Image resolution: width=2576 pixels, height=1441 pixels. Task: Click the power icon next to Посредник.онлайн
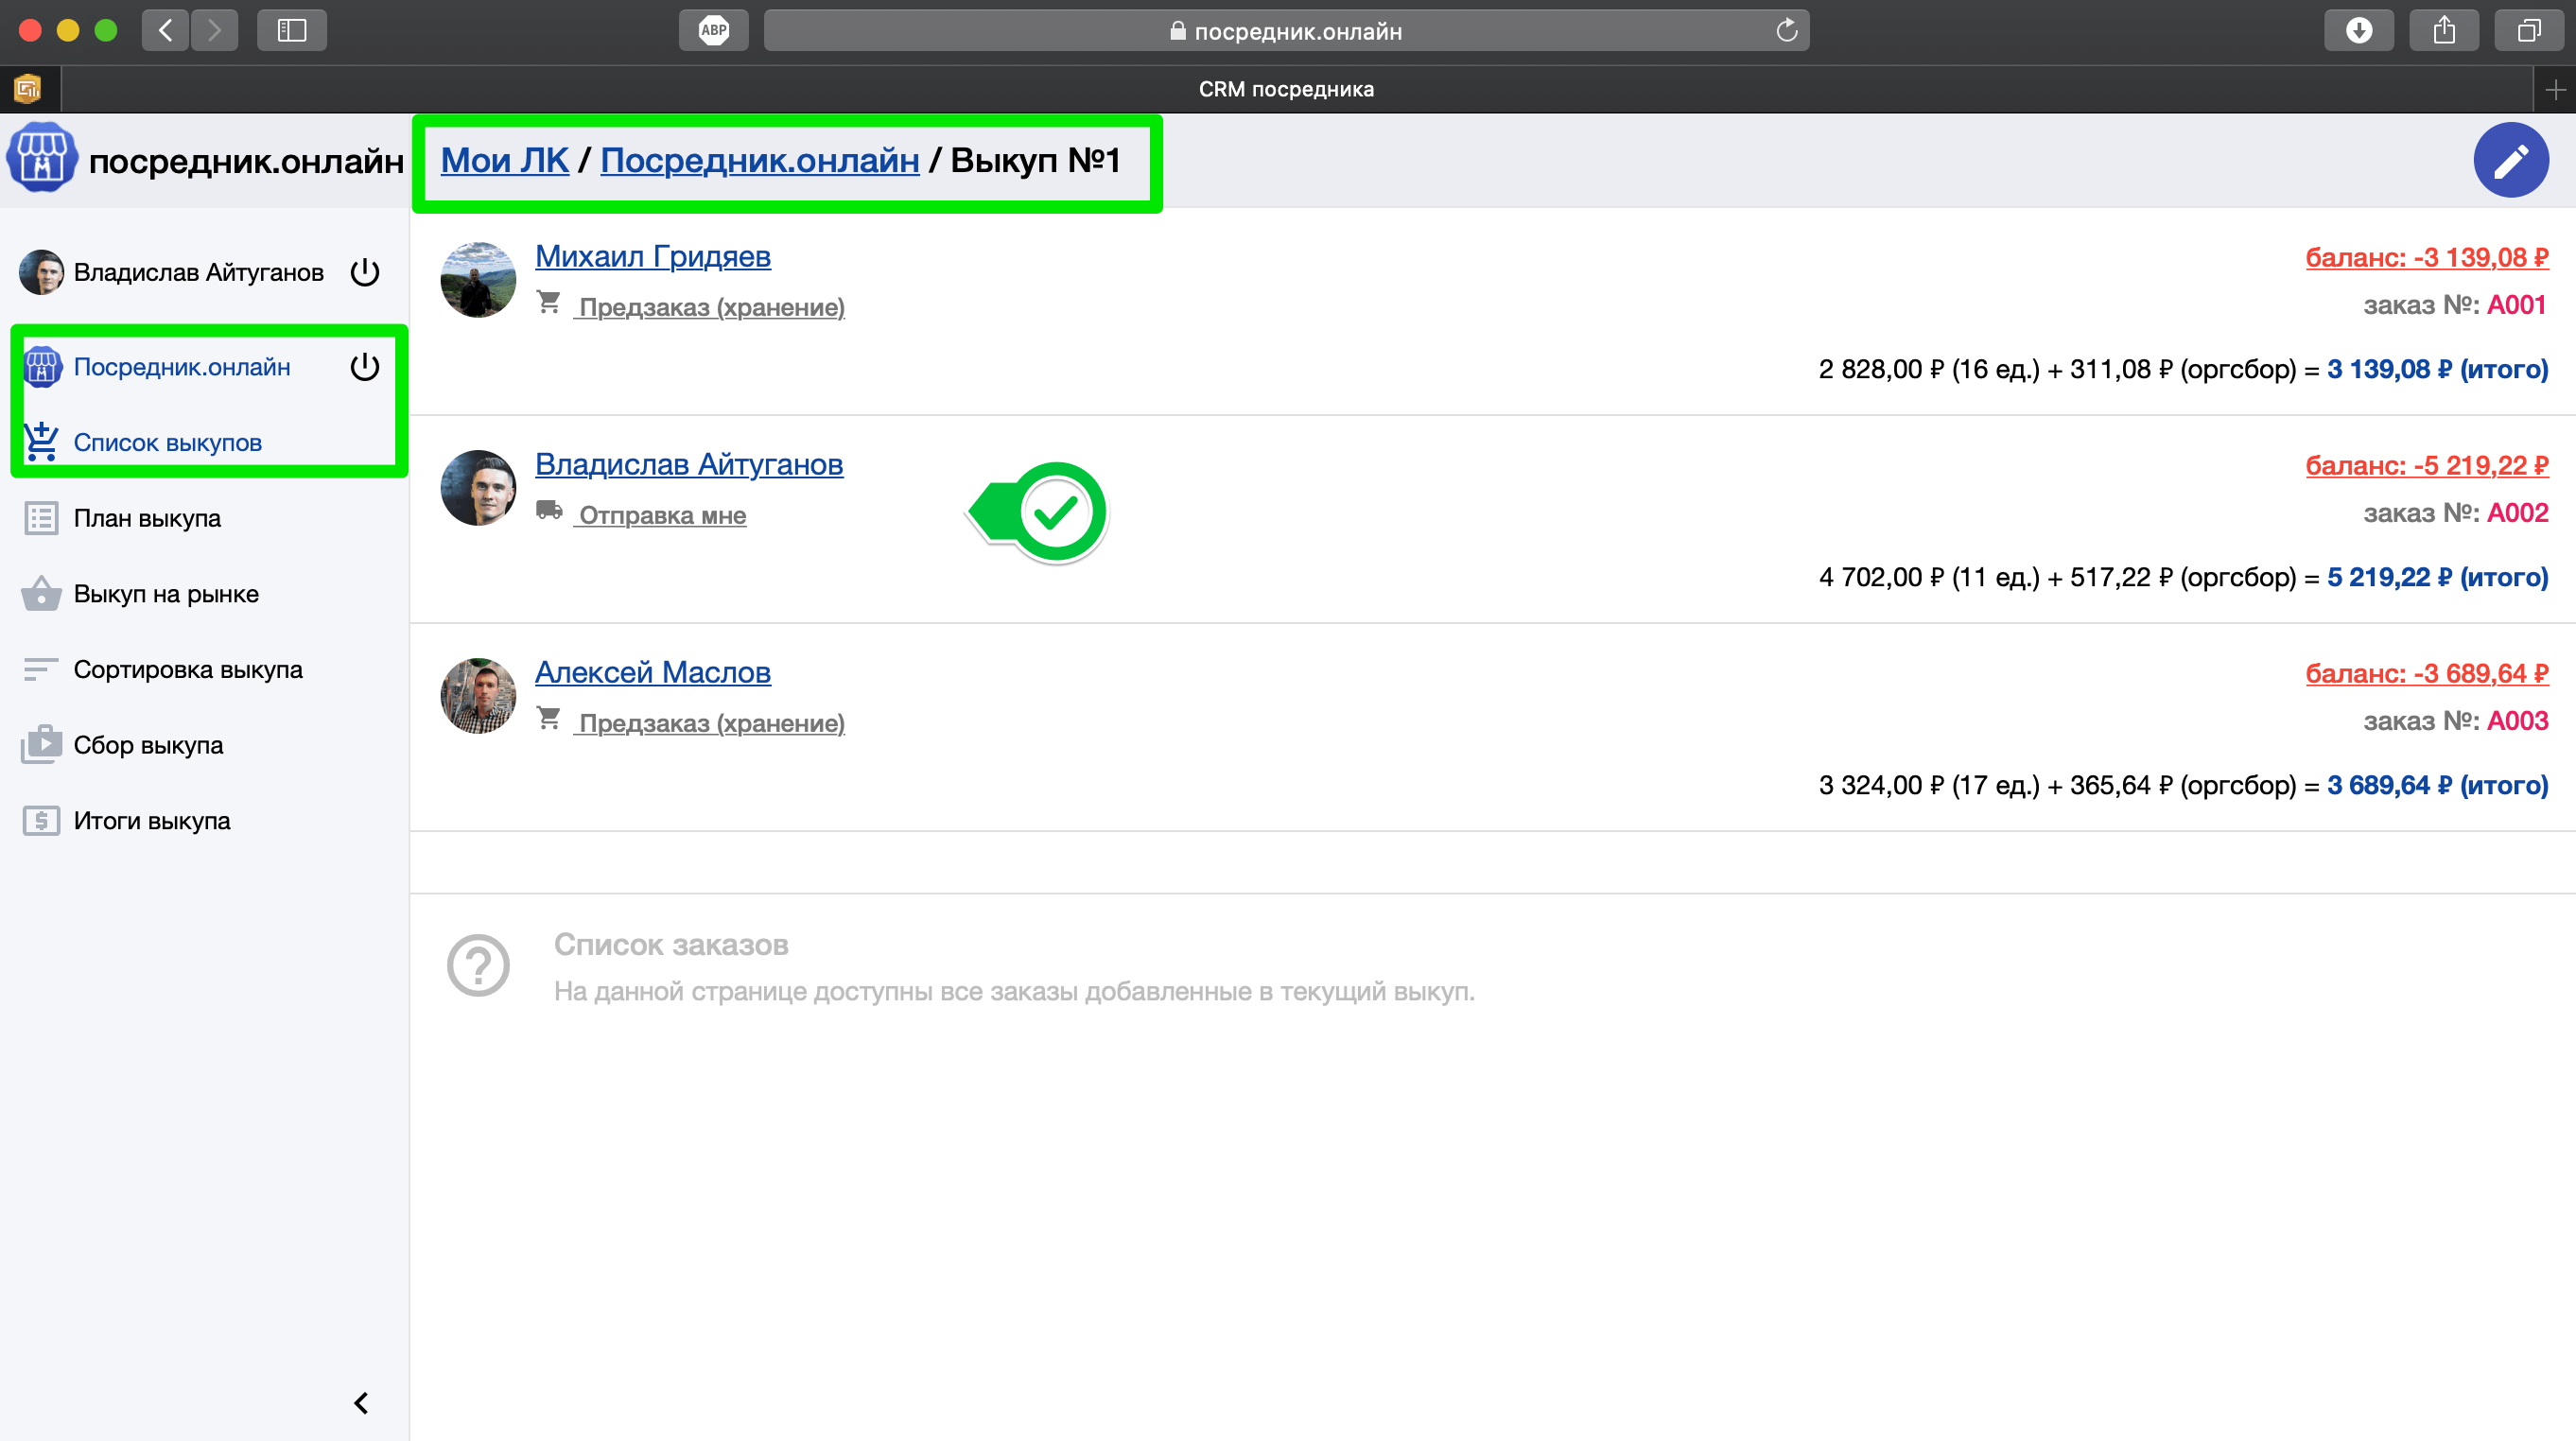click(365, 367)
